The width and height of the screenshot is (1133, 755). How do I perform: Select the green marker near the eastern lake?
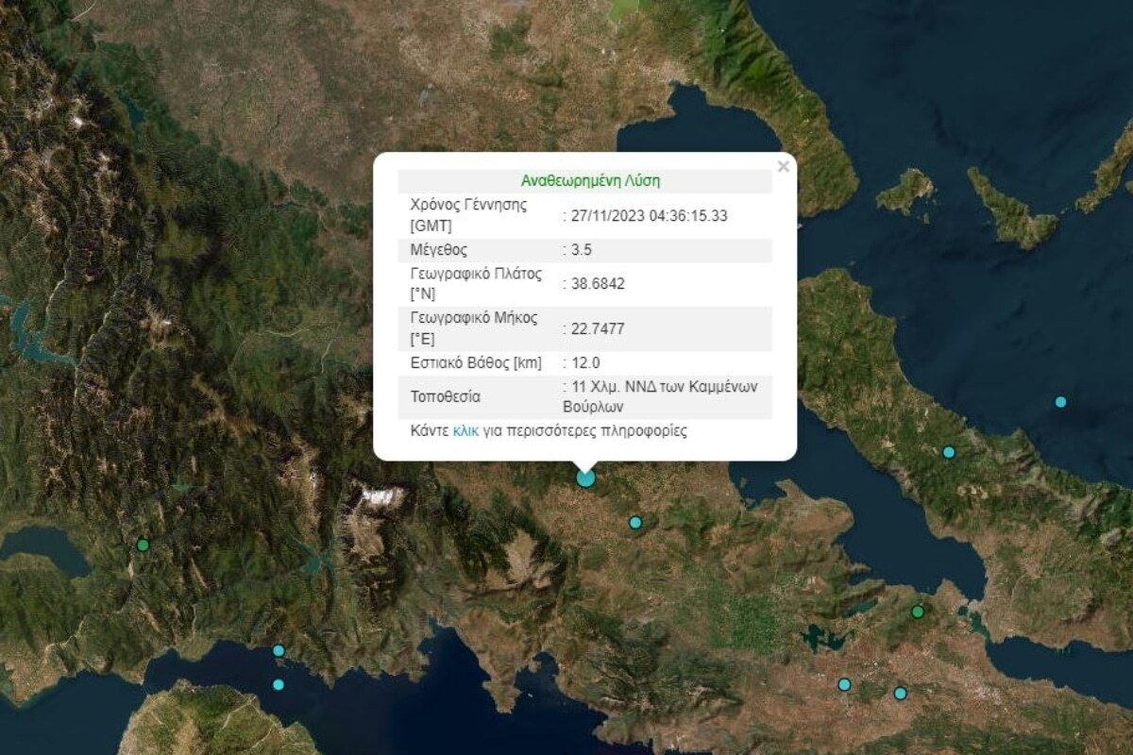(917, 612)
